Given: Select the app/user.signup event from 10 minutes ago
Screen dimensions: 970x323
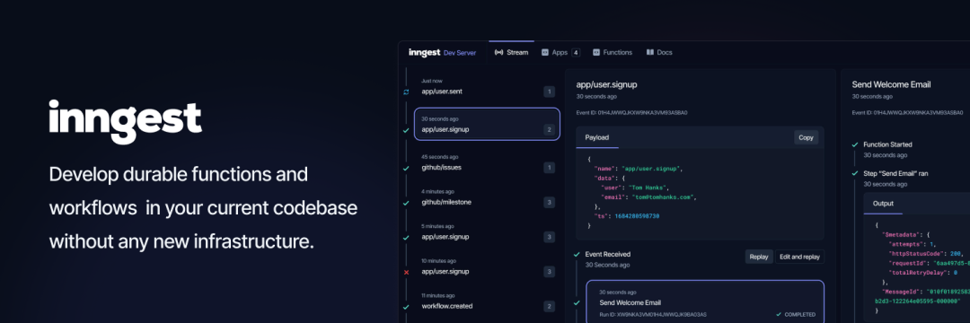Looking at the screenshot, I should (487, 266).
